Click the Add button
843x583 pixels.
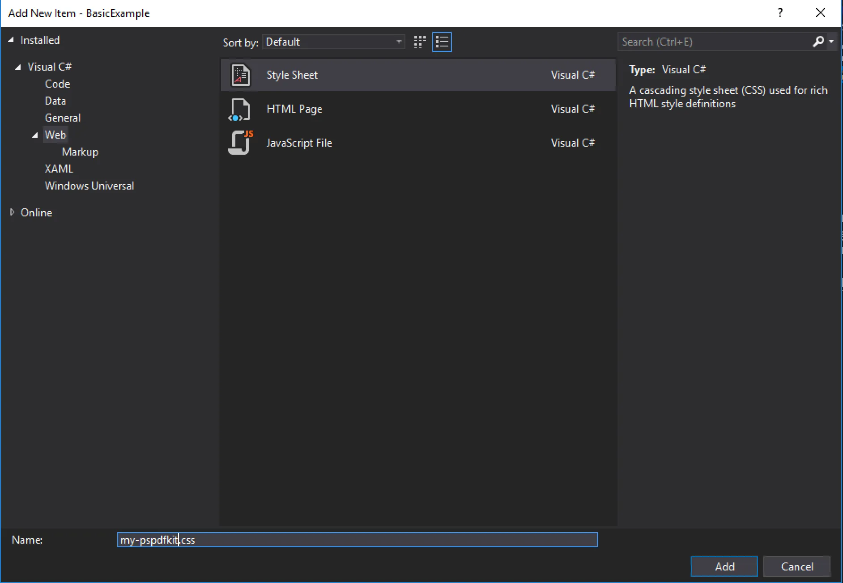(724, 566)
